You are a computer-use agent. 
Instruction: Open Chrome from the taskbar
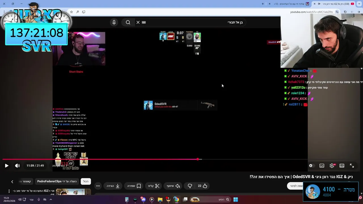point(176,199)
